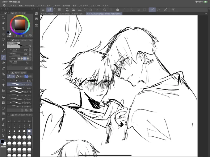Select the Operation object tool

3,29
